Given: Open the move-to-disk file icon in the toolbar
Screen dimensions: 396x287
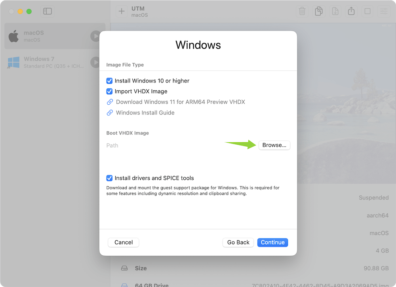Looking at the screenshot, I should [335, 11].
